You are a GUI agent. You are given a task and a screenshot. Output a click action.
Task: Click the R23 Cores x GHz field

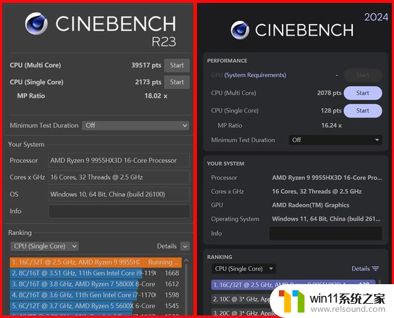[x=119, y=177]
